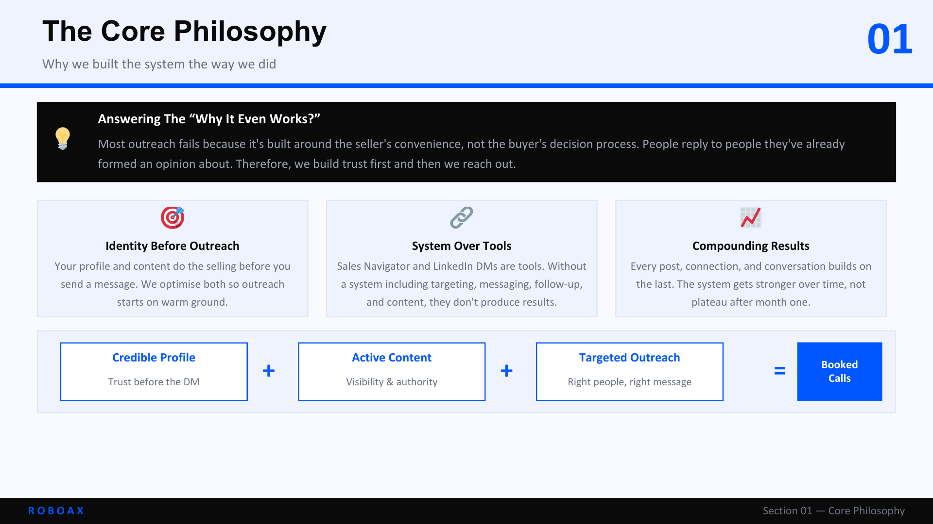Click the upward trend chart icon
Viewport: 933px width, 524px height.
click(751, 217)
